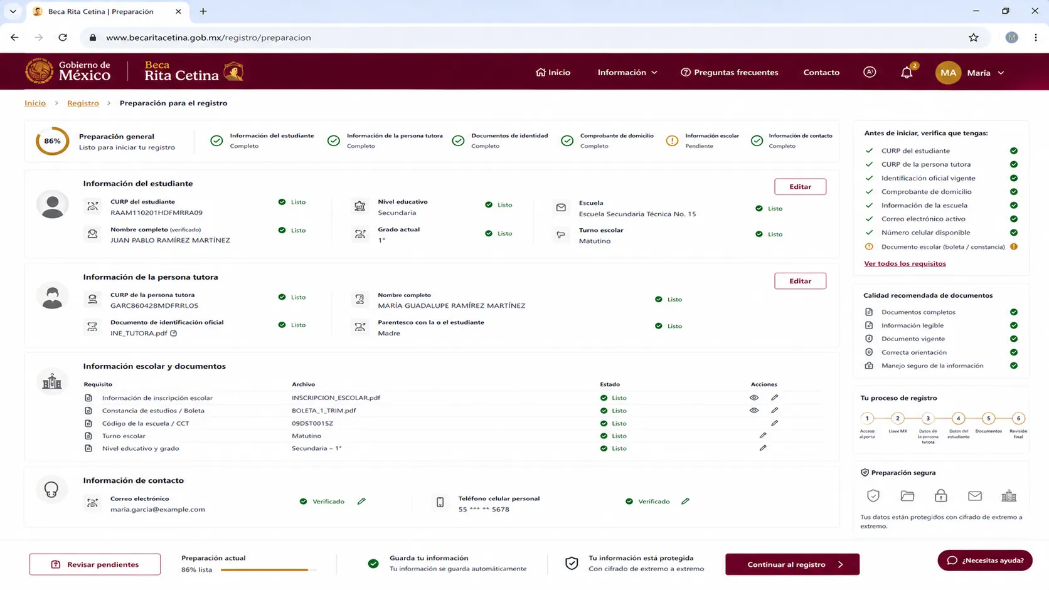Click the Gobierno de México logo
Image resolution: width=1049 pixels, height=590 pixels.
pyautogui.click(x=68, y=71)
